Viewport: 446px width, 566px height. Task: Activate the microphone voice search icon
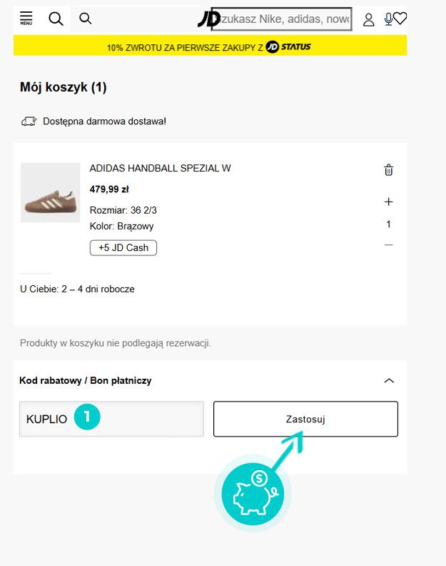click(388, 19)
